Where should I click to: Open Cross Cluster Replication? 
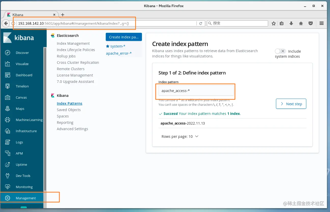[x=78, y=63]
